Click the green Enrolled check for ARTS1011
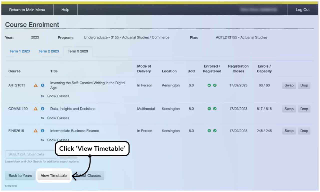Image resolution: width=320 pixels, height=192 pixels. click(x=209, y=85)
